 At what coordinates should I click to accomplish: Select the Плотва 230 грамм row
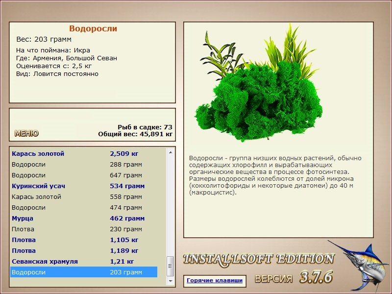[x=84, y=229]
